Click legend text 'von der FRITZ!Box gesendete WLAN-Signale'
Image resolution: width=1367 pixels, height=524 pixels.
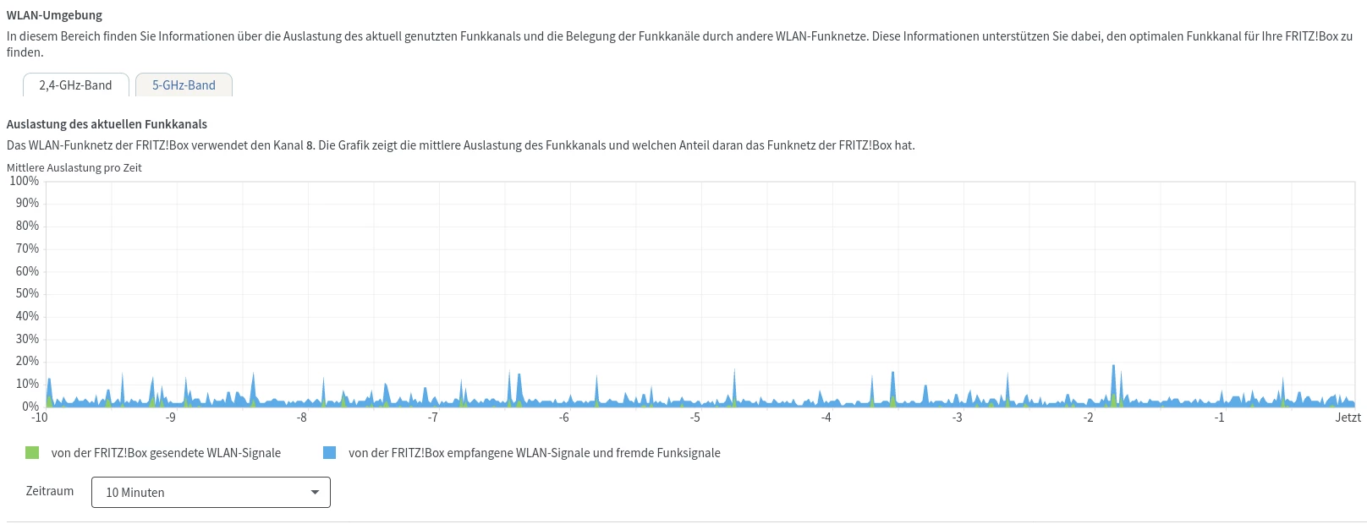point(166,453)
